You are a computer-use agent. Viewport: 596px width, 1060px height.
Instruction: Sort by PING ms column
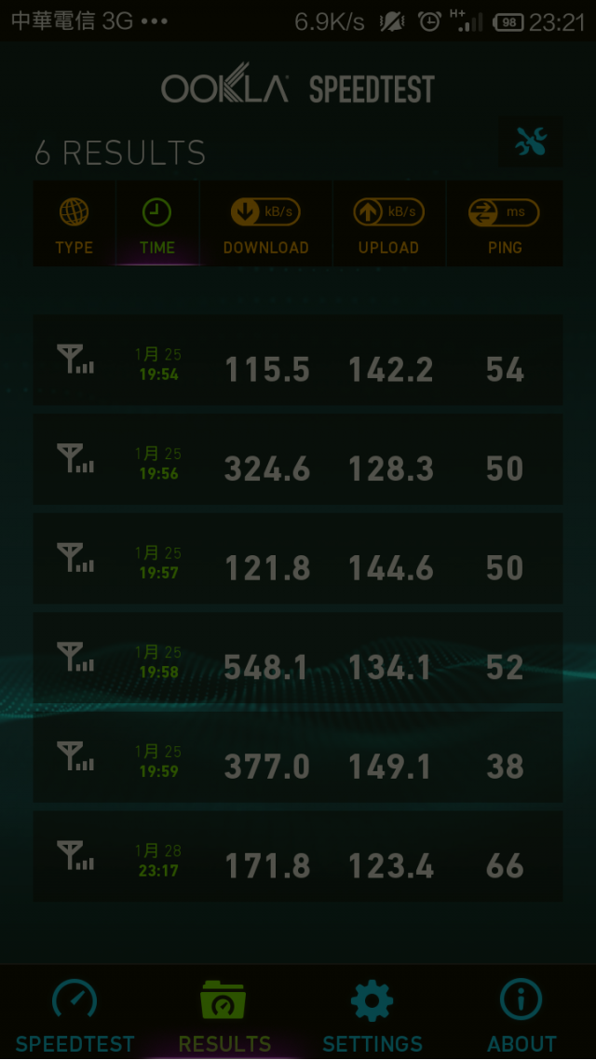tap(504, 224)
